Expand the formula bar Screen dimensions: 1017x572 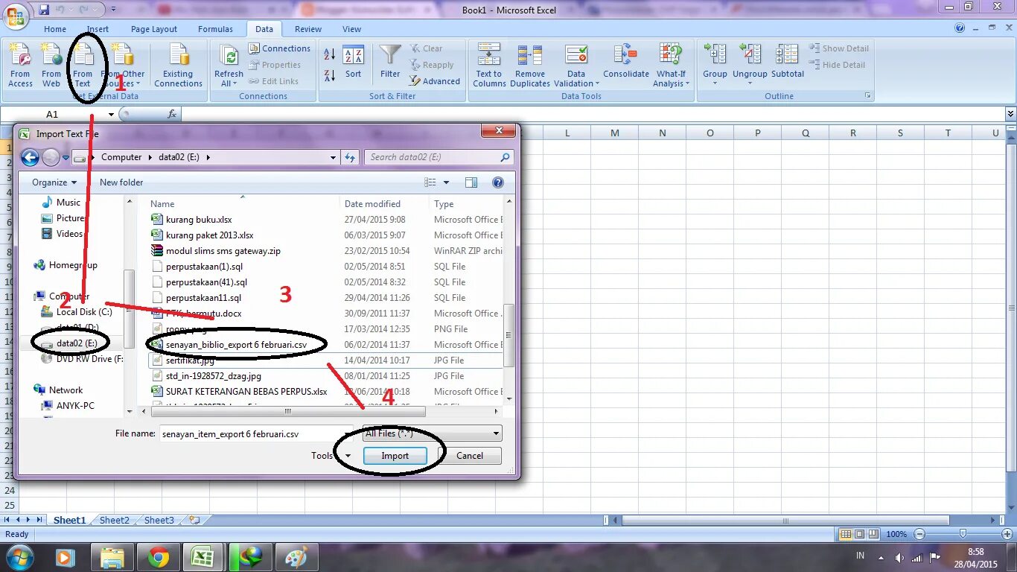[1010, 114]
